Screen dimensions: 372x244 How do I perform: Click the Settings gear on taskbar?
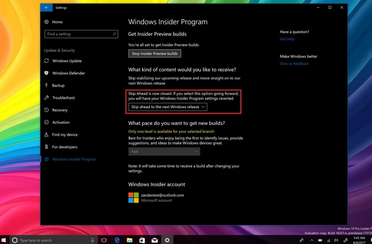pos(167,240)
